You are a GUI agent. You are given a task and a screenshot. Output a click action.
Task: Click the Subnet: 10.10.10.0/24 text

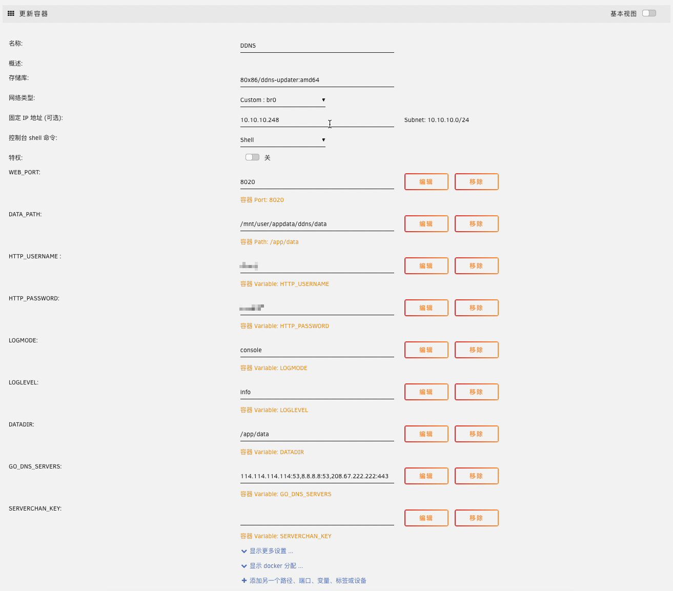pos(437,120)
